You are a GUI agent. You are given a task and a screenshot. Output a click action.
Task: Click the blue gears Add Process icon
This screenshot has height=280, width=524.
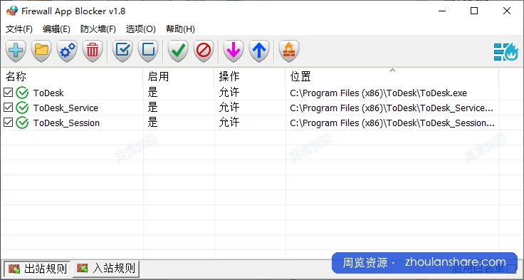[x=67, y=51]
